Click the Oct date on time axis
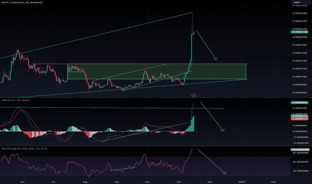312x184 pixels. click(x=147, y=182)
